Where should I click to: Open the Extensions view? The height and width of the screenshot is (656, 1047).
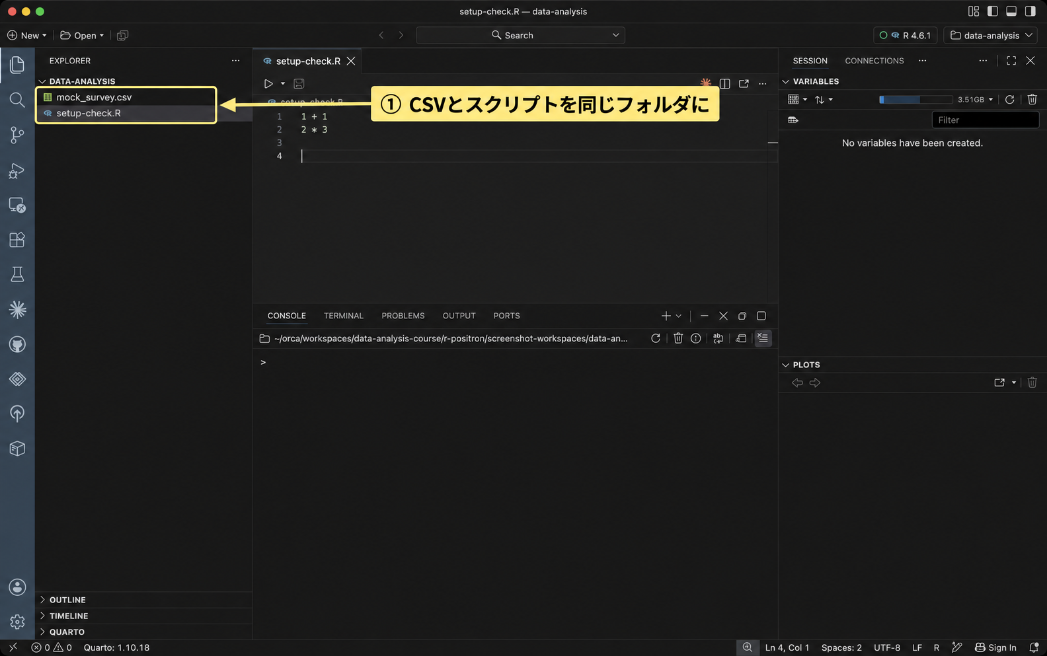pyautogui.click(x=17, y=240)
